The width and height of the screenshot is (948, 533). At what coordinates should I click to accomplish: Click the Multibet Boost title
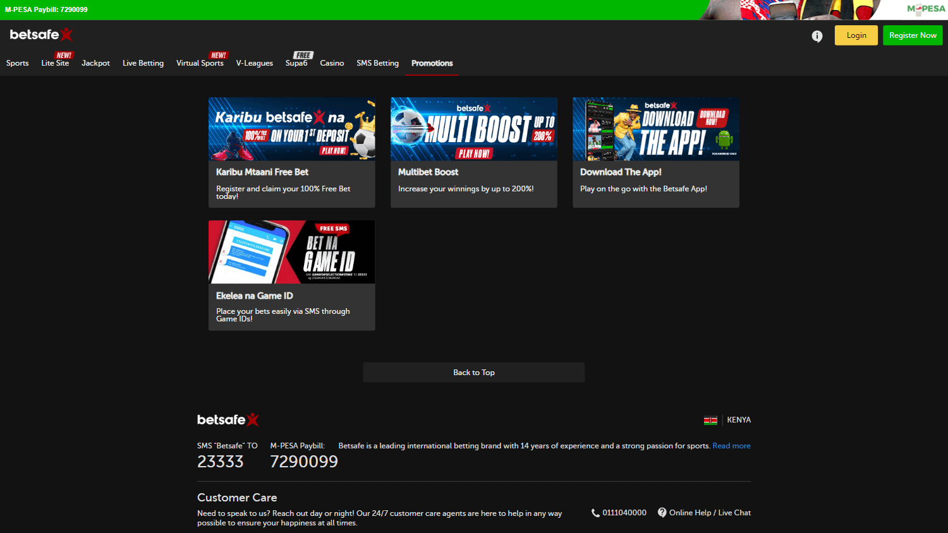428,172
